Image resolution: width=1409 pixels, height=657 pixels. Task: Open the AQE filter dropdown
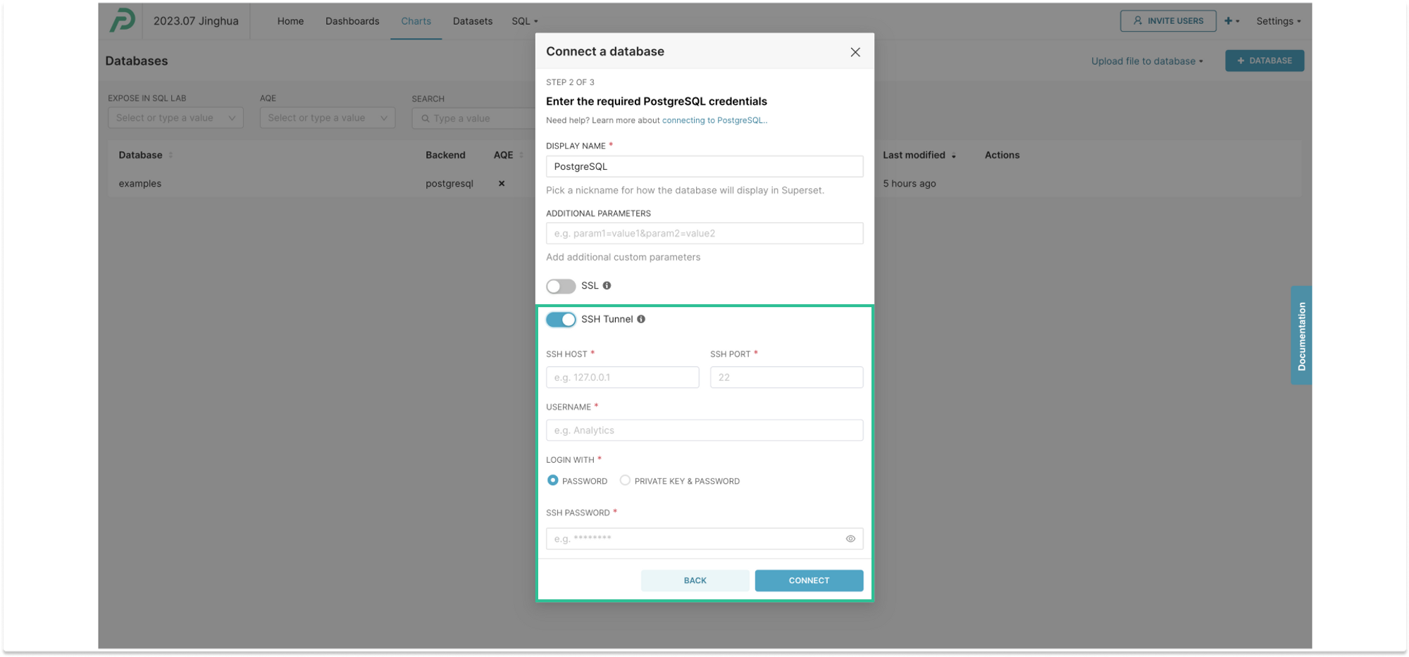(x=327, y=118)
